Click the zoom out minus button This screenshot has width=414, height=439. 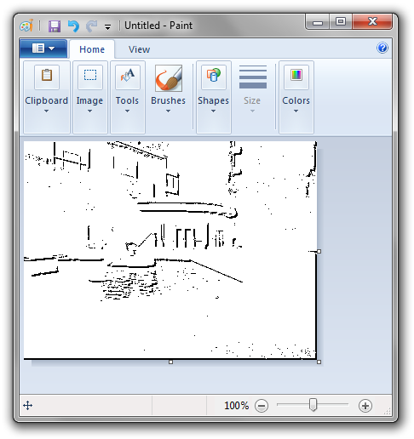click(262, 406)
